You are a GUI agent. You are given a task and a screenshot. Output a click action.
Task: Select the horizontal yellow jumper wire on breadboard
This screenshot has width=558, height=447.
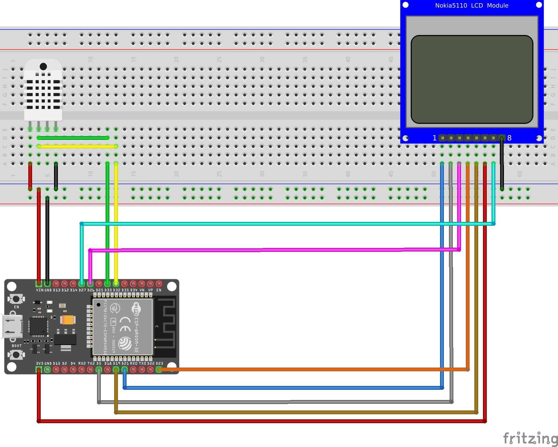[x=77, y=146]
